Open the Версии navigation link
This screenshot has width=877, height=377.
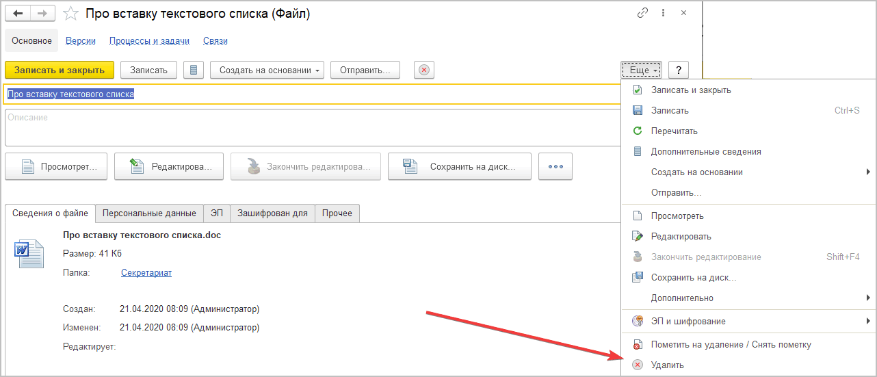[81, 41]
